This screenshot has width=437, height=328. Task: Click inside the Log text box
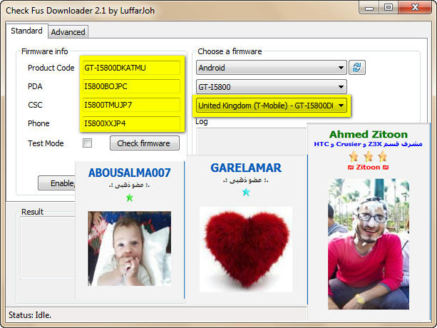click(252, 141)
